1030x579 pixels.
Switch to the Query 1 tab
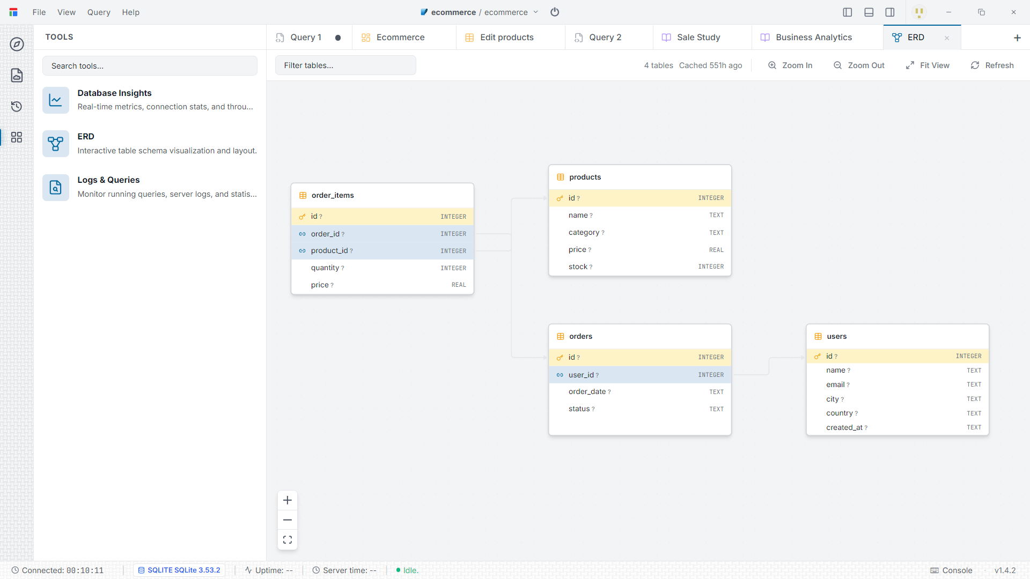click(309, 38)
